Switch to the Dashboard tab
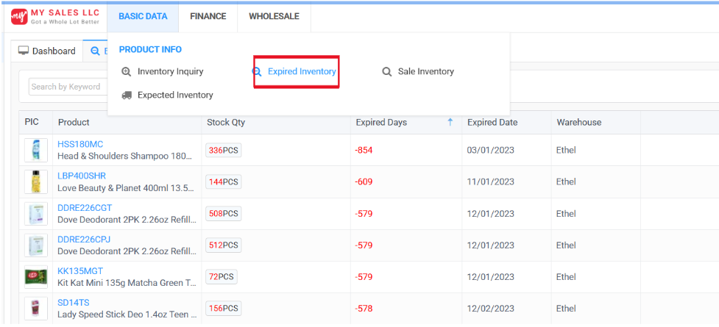719x327 pixels. click(47, 51)
